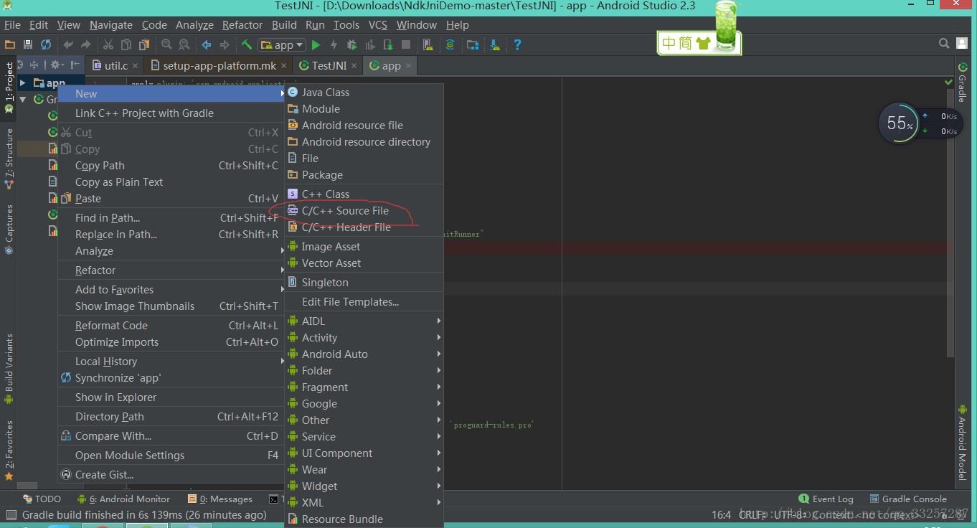This screenshot has width=977, height=528.
Task: Select Show in Explorer menu entry
Action: coord(171,397)
